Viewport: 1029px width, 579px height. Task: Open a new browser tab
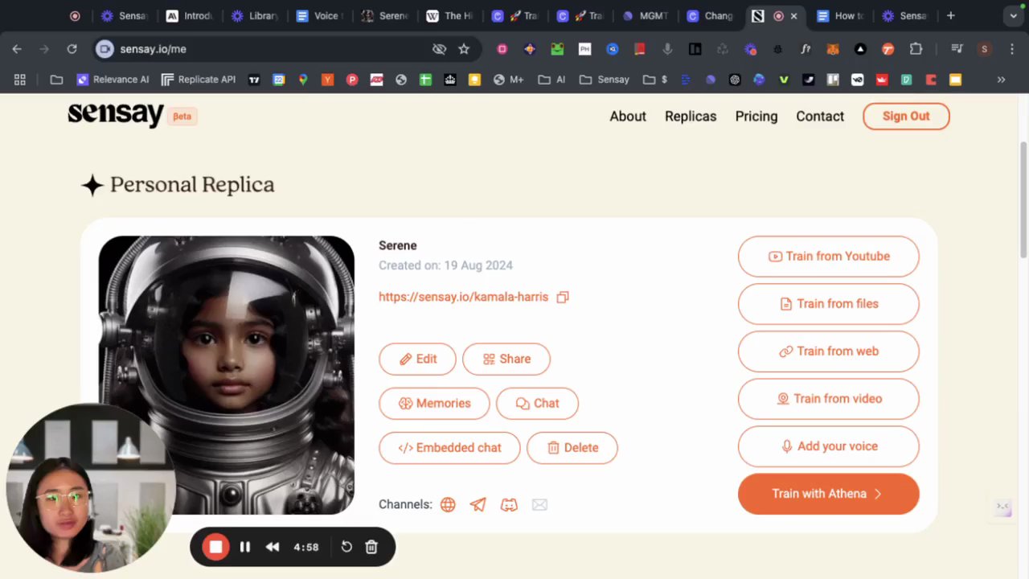coord(950,15)
